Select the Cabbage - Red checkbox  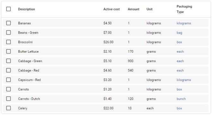[x=9, y=70]
